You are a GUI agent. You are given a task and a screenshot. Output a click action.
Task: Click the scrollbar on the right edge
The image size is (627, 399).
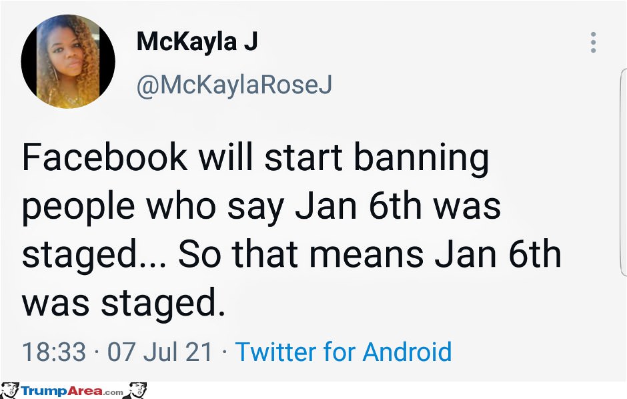[624, 172]
